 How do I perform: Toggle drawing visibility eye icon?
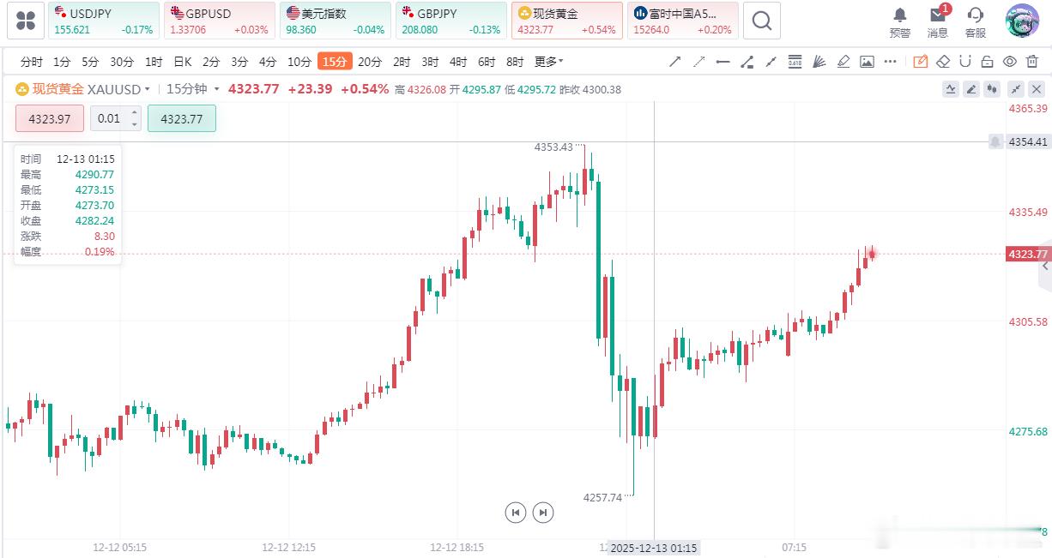[x=1010, y=62]
